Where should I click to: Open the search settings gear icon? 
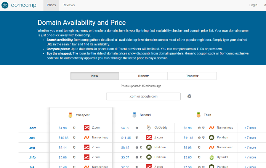(189, 96)
